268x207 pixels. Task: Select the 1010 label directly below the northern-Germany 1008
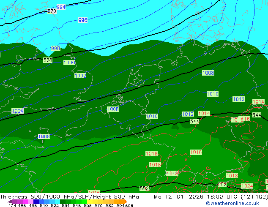(x=213, y=94)
